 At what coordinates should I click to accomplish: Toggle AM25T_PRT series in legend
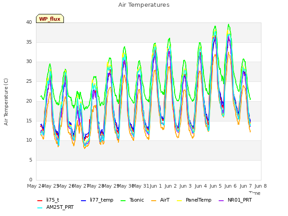55,207
